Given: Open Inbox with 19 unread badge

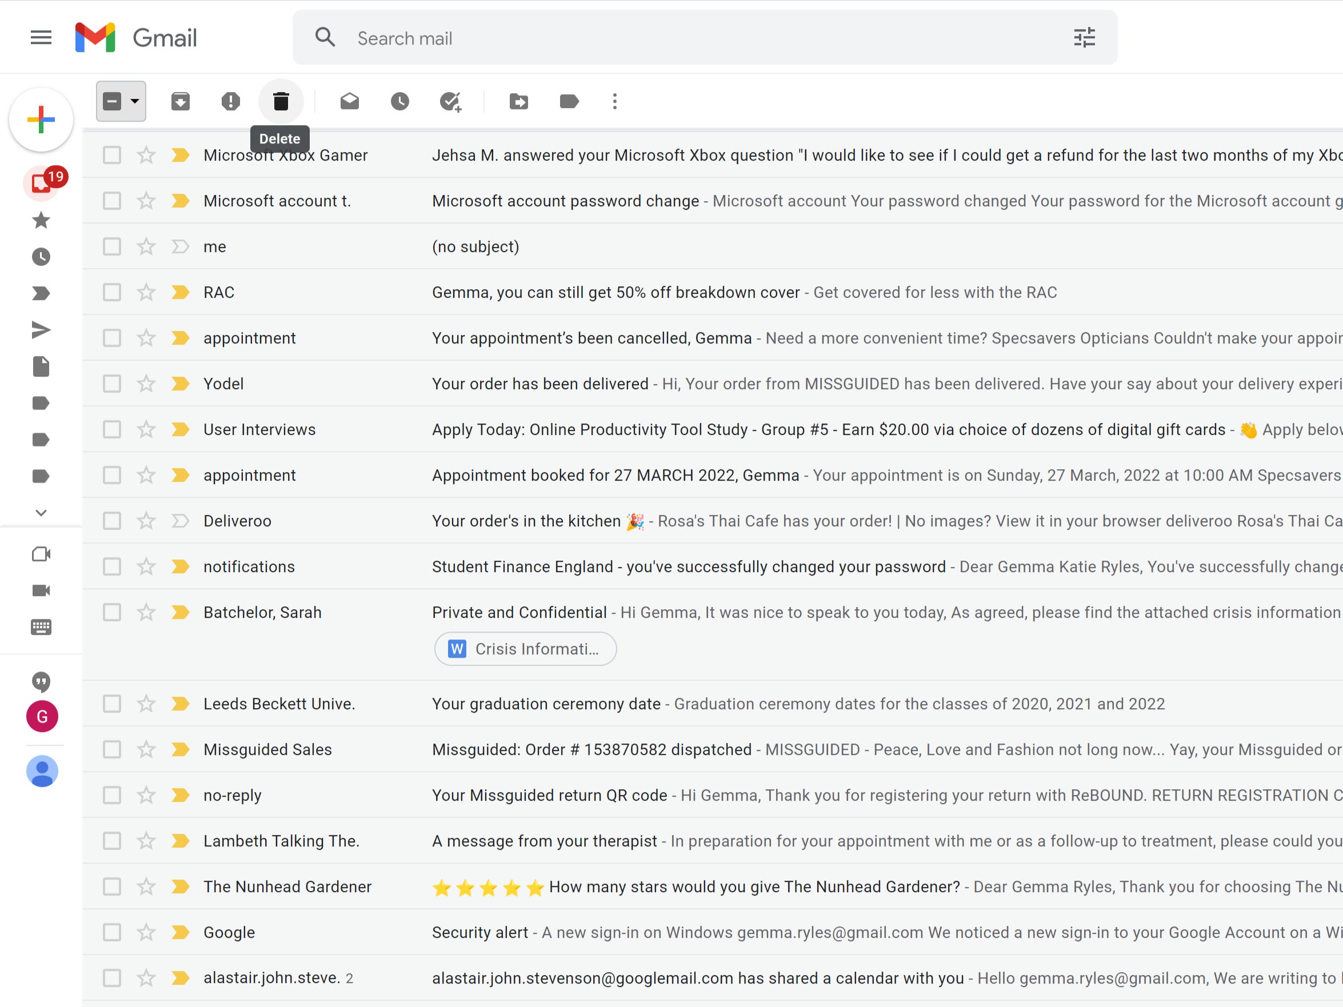Looking at the screenshot, I should tap(42, 183).
